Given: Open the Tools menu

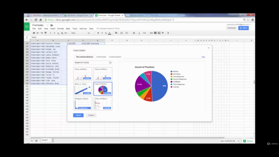Looking at the screenshot, I should pyautogui.click(x=75, y=28).
